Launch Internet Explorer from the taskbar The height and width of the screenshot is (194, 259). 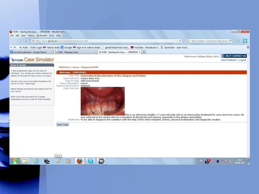36,161
